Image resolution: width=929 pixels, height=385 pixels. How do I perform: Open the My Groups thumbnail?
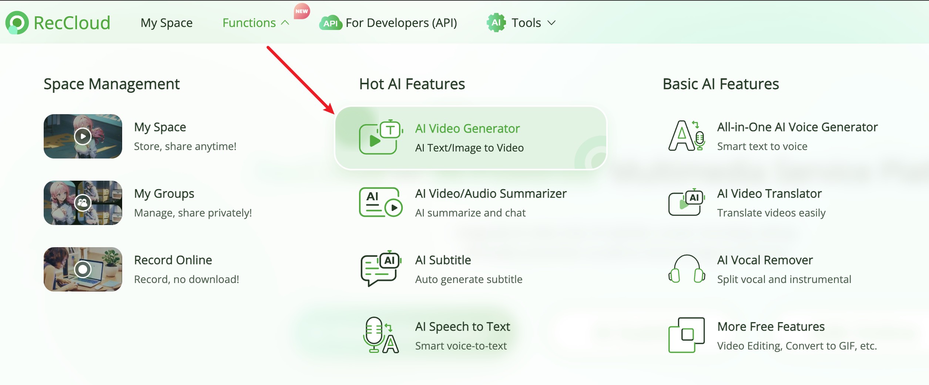pyautogui.click(x=83, y=203)
